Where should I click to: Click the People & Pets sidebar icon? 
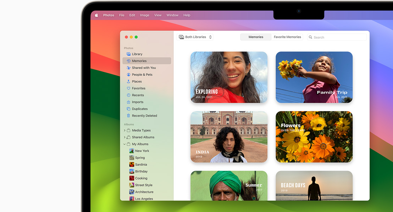pyautogui.click(x=128, y=74)
